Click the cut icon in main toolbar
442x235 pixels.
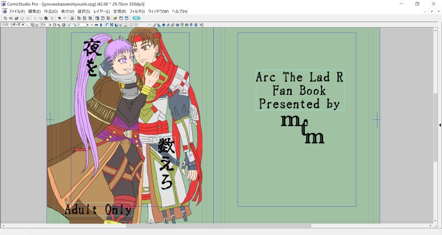tap(35, 18)
